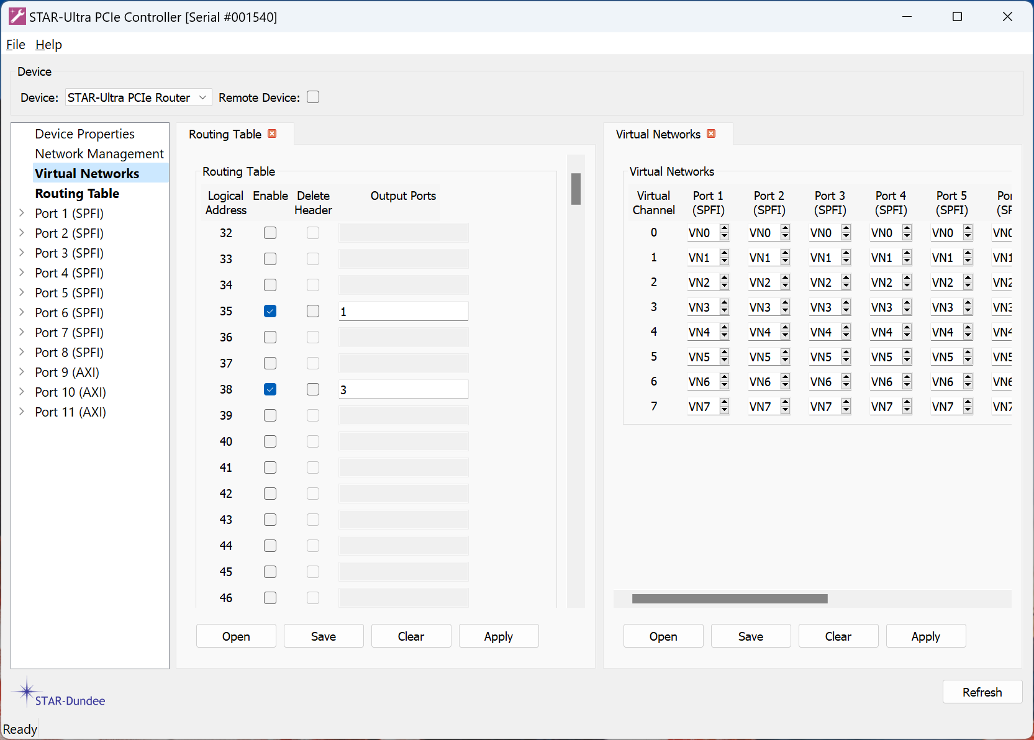Click Save in Routing Table panel
Screen dimensions: 1034x740
[324, 636]
